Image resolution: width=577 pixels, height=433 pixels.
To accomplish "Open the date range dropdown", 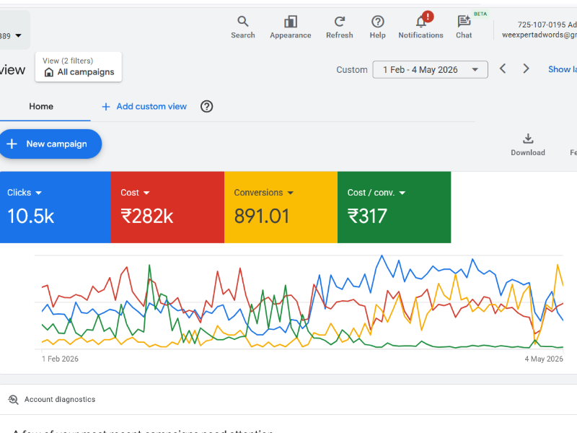I will click(x=430, y=69).
